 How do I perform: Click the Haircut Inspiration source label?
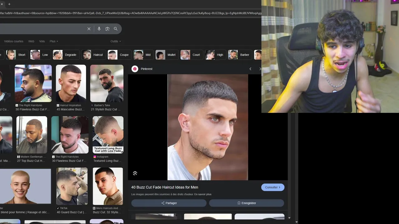[70, 105]
